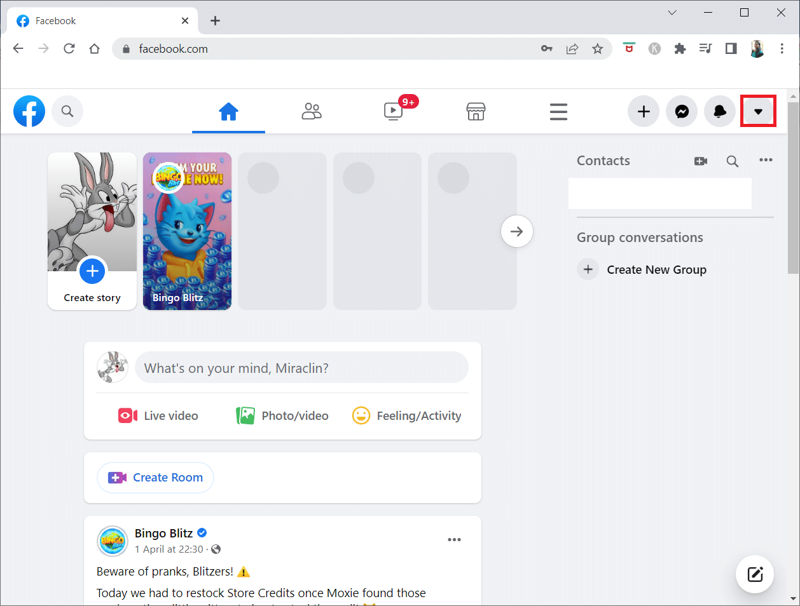Open the media controls icon
The image size is (800, 606).
pos(705,48)
